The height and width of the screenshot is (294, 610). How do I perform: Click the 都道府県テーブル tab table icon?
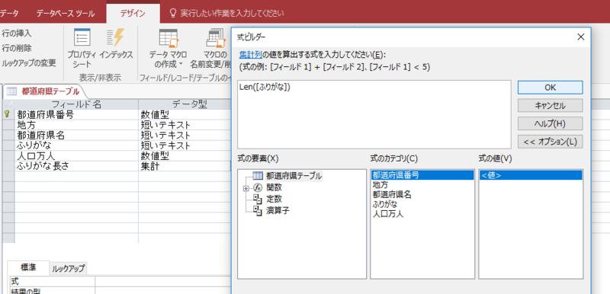pos(11,91)
